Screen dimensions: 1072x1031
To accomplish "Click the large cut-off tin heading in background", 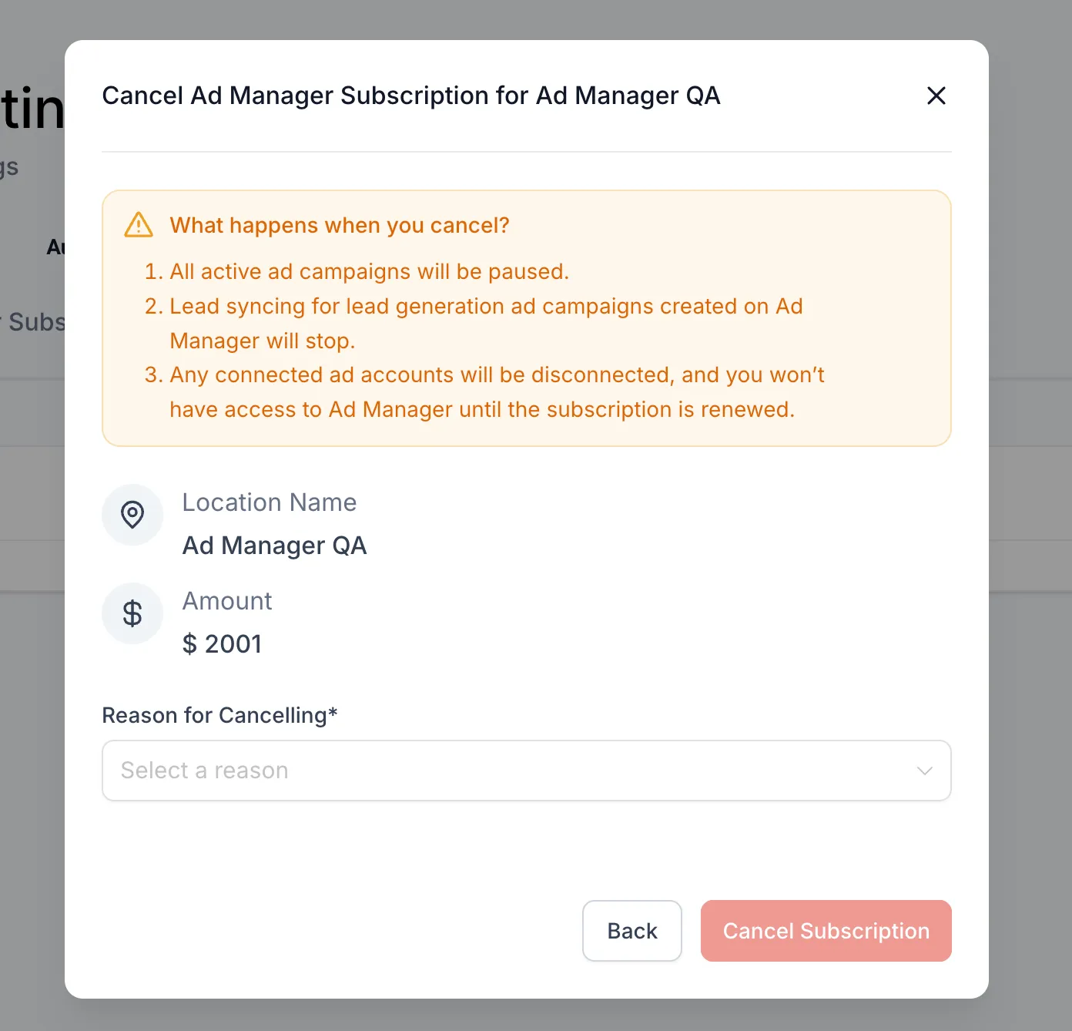I will coord(32,109).
